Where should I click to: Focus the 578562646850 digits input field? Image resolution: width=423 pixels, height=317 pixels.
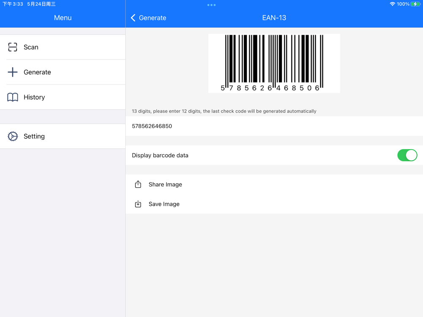click(x=274, y=126)
